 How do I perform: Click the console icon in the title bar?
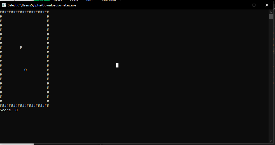click(x=4, y=5)
